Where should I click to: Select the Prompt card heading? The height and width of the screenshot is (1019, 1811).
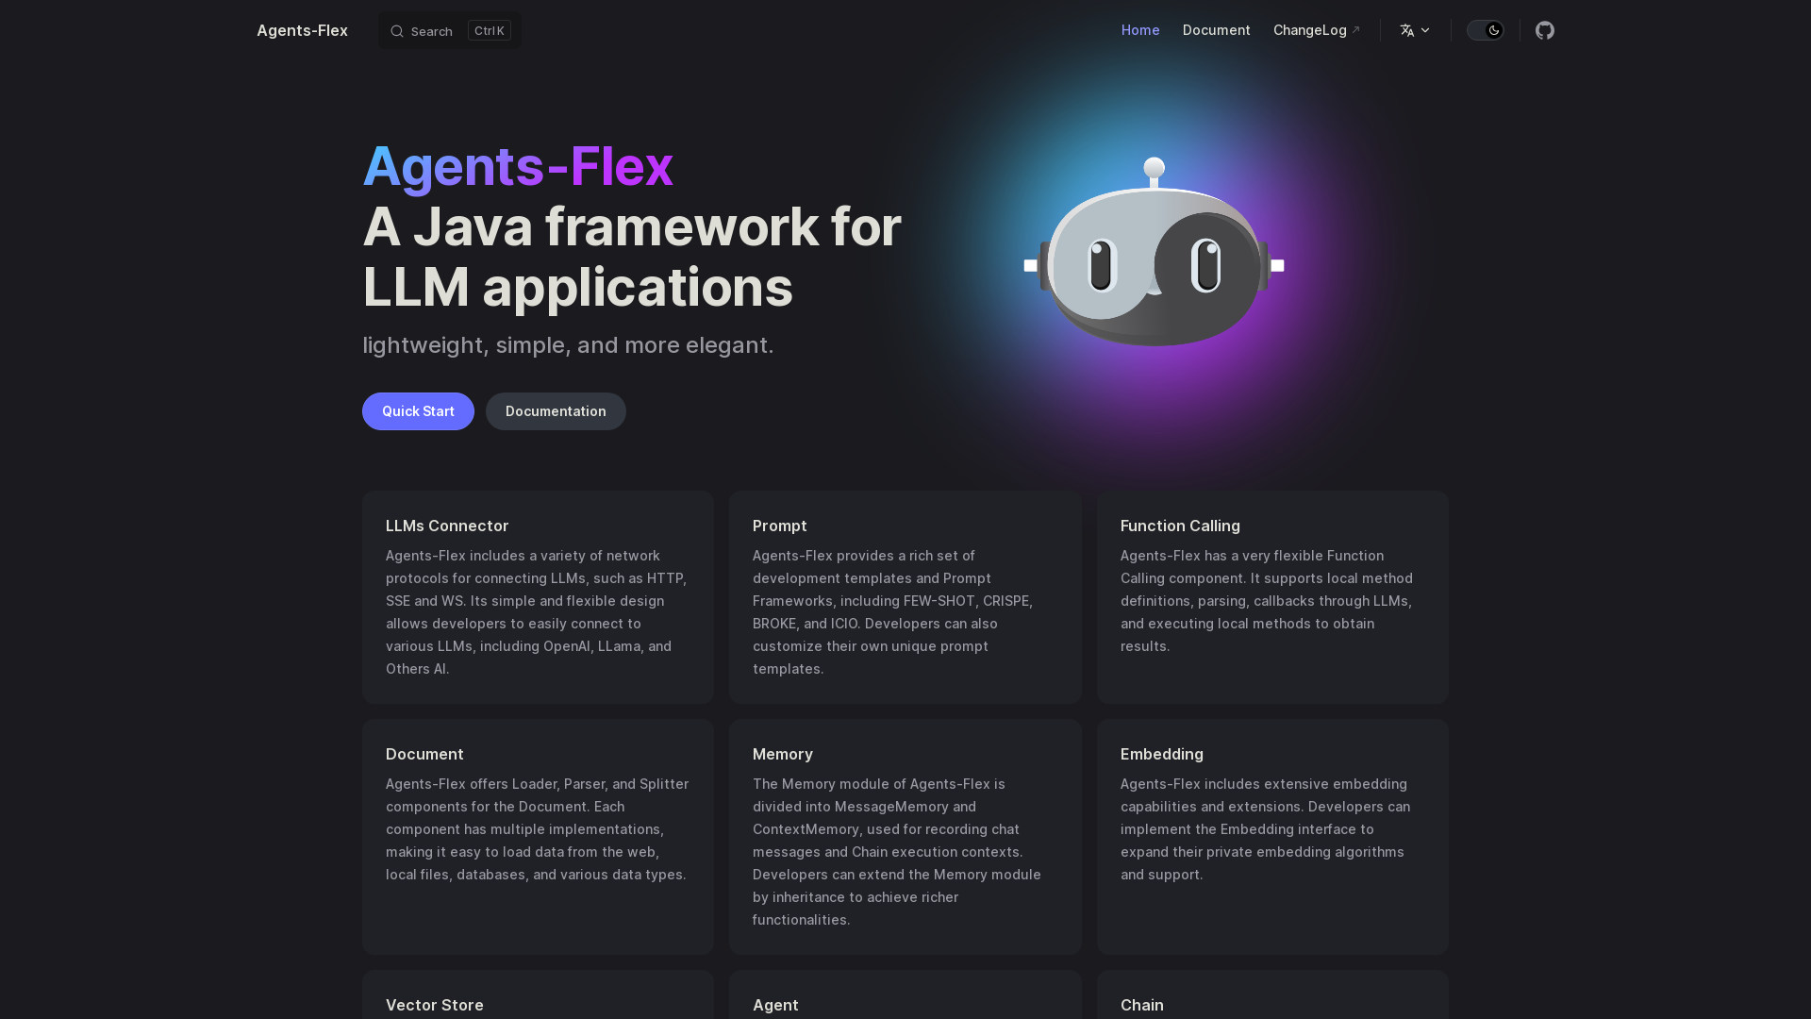pos(780,526)
